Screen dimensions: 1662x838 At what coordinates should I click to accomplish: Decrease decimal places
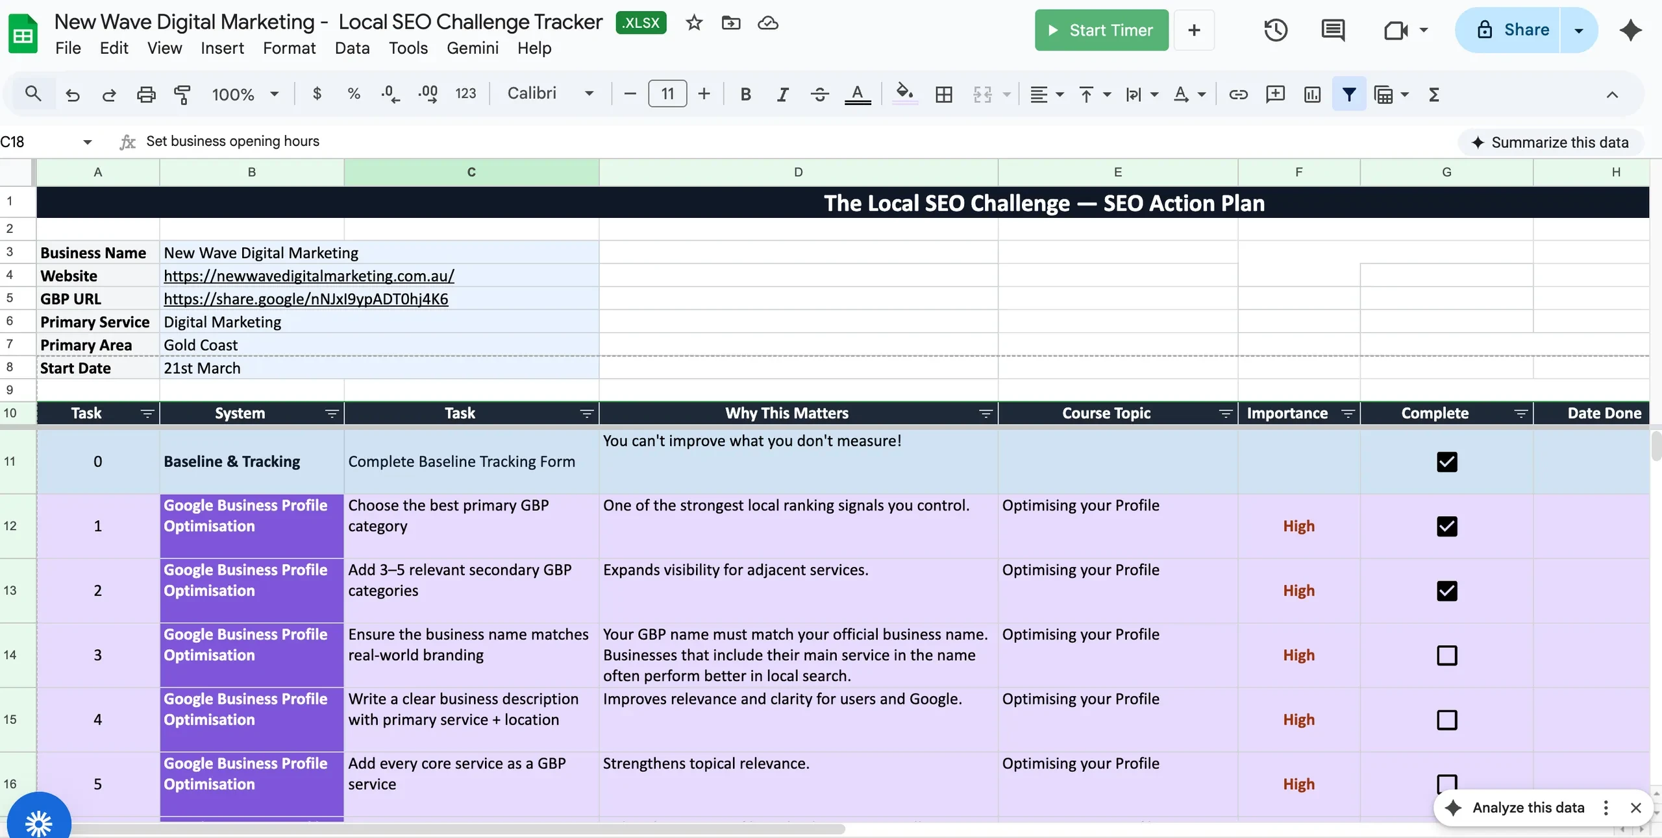click(x=390, y=94)
